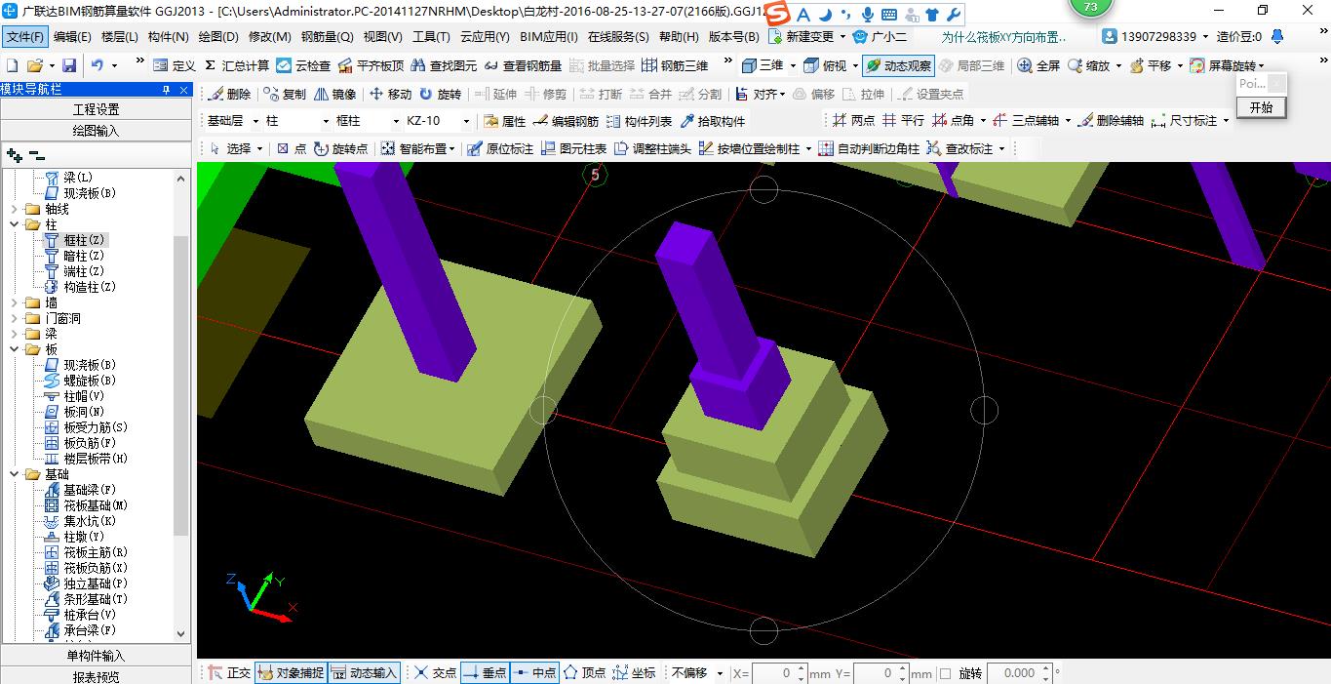Click the 单构件输入 button
Image resolution: width=1331 pixels, height=684 pixels.
[x=97, y=656]
